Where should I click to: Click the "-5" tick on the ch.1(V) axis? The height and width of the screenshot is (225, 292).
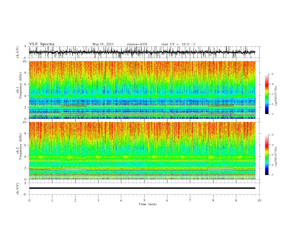pyautogui.click(x=25, y=58)
